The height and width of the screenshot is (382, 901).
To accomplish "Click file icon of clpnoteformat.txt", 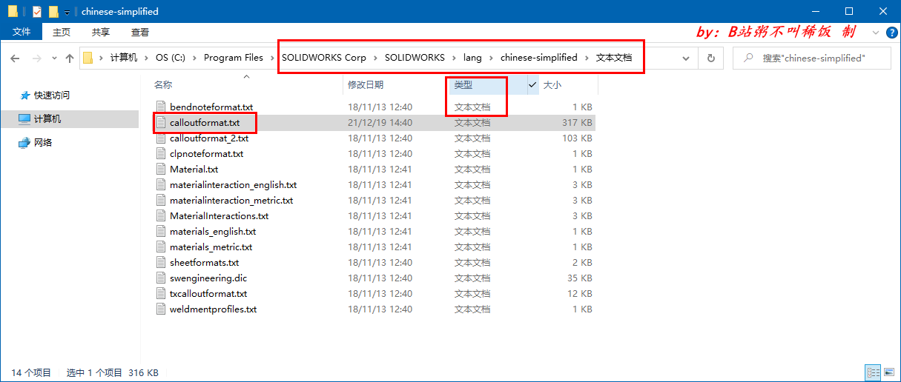I will 161,154.
